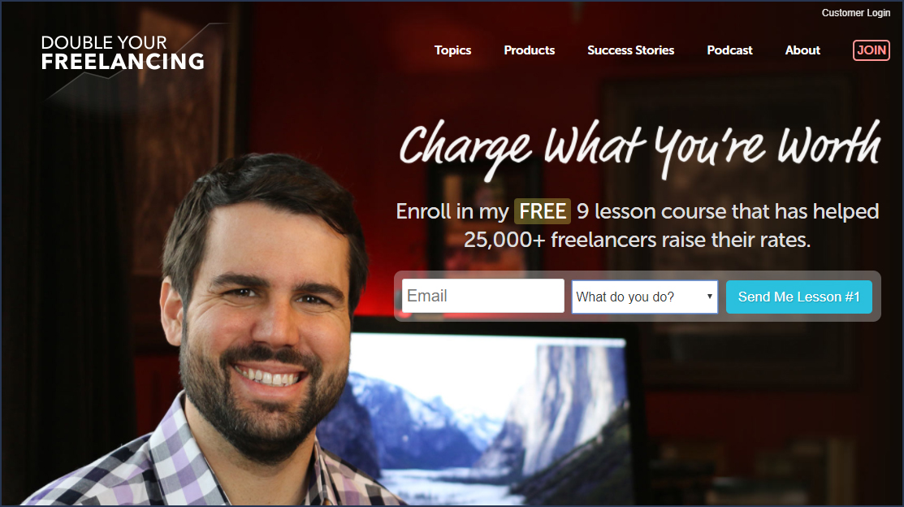Open the Customer Login link

tap(855, 13)
